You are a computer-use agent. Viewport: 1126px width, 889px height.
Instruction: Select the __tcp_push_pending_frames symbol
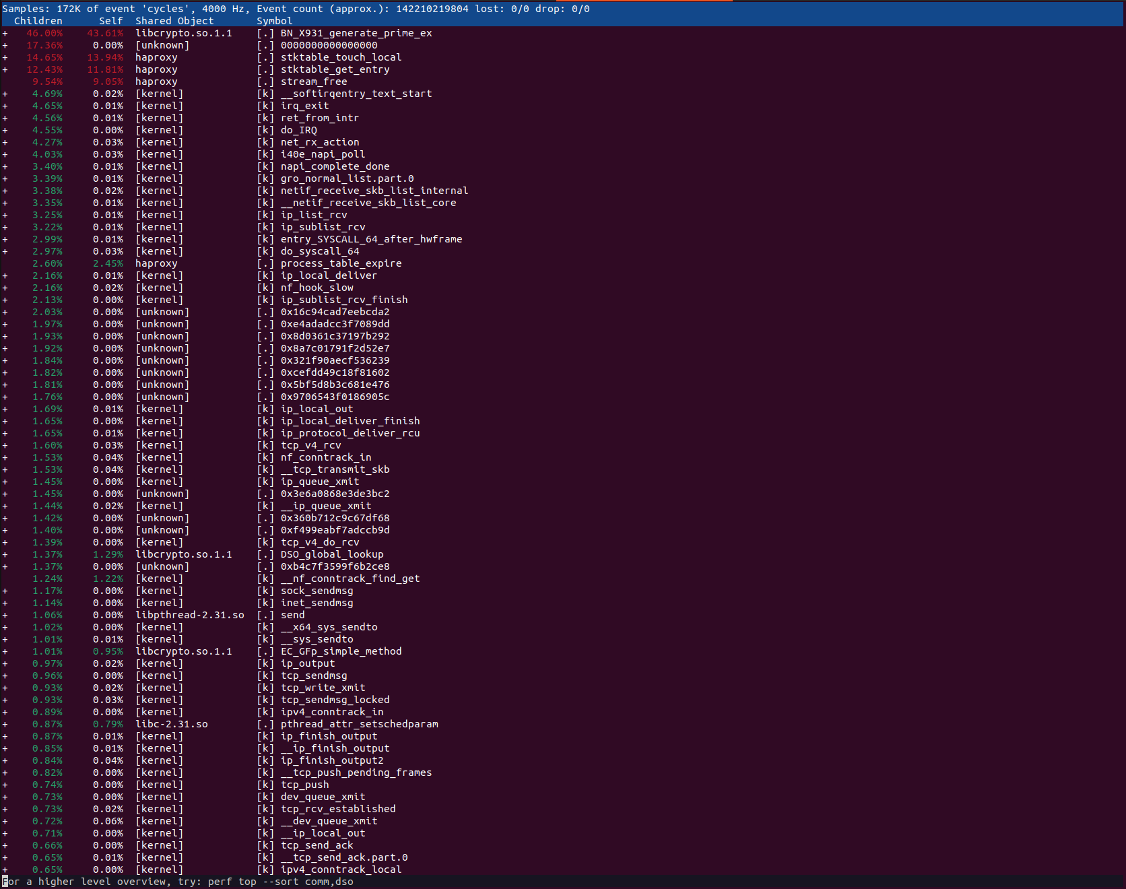coord(356,772)
